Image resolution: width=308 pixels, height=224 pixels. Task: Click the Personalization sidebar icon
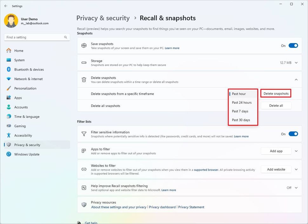(9, 89)
